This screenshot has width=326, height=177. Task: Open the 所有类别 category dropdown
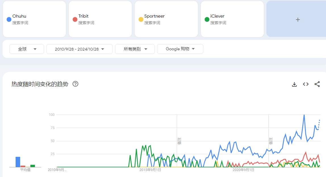tap(135, 49)
